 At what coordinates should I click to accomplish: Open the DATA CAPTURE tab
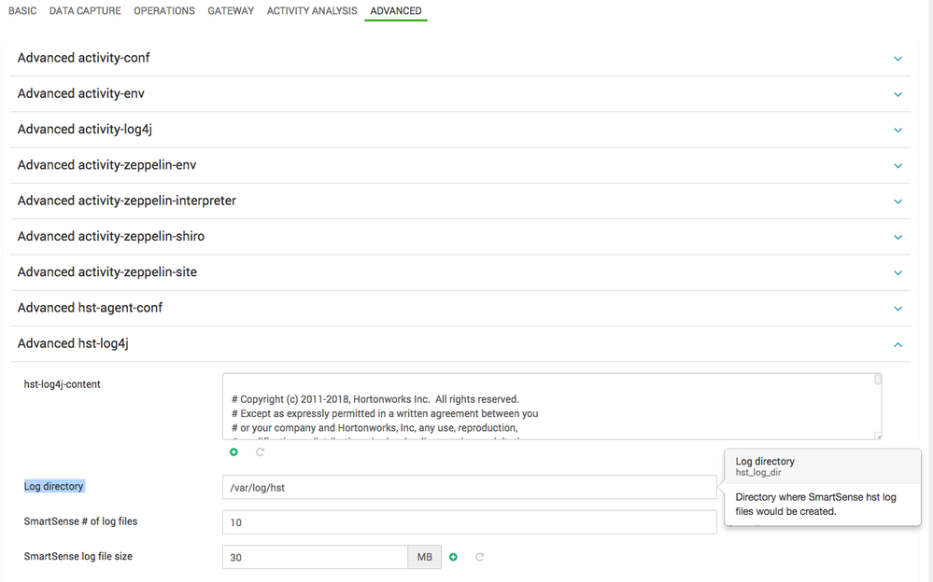click(x=85, y=11)
